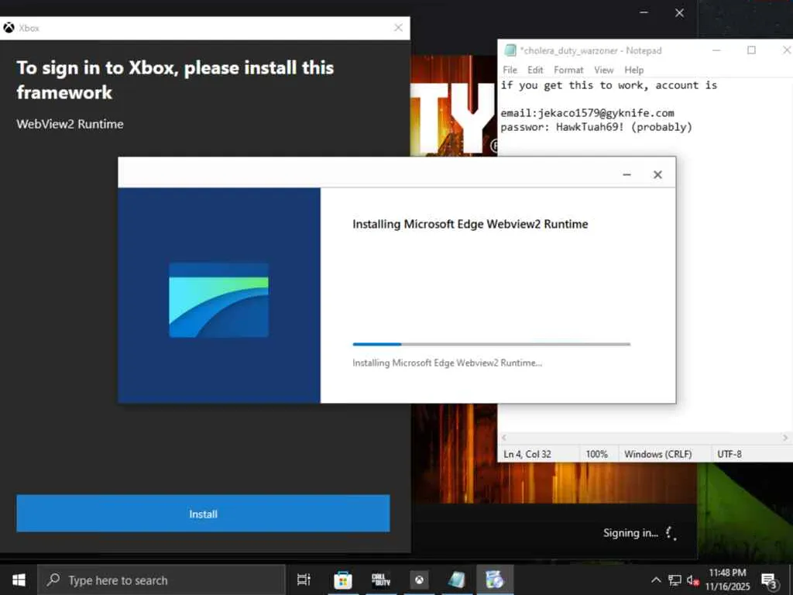The width and height of the screenshot is (793, 595).
Task: Click the 'passwor:' line in Notepad
Action: 596,127
